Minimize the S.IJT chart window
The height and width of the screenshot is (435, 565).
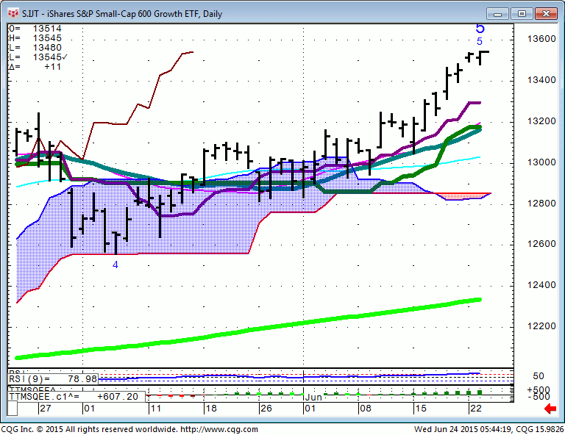click(497, 14)
